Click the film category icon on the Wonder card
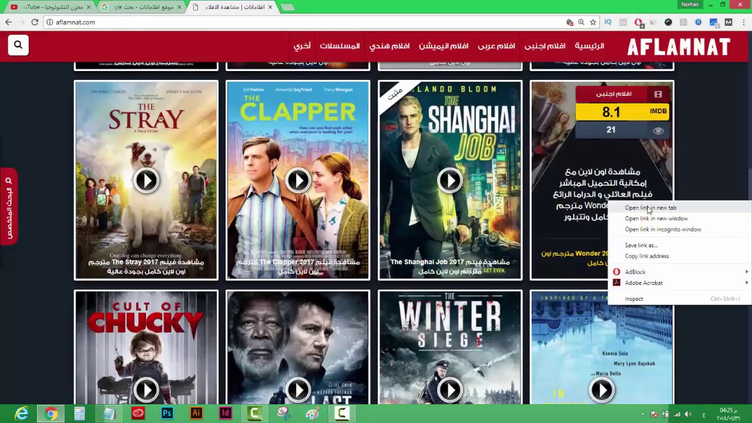 coord(658,94)
